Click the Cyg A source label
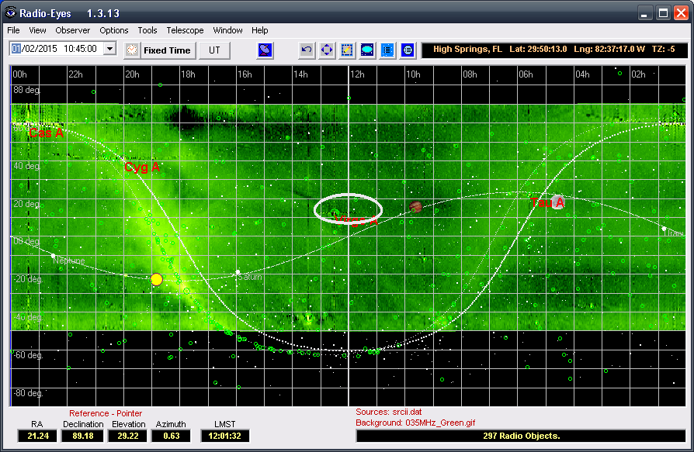This screenshot has width=694, height=452. 142,167
